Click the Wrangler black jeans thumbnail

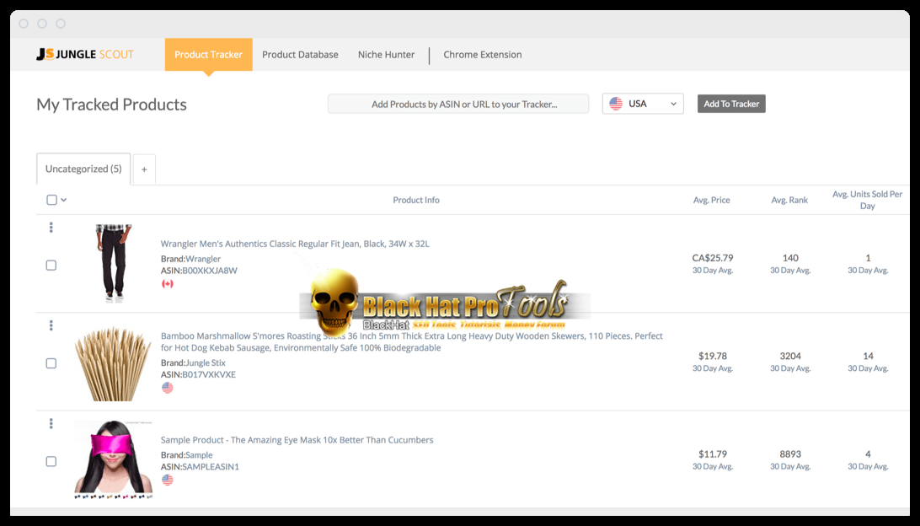tap(113, 263)
